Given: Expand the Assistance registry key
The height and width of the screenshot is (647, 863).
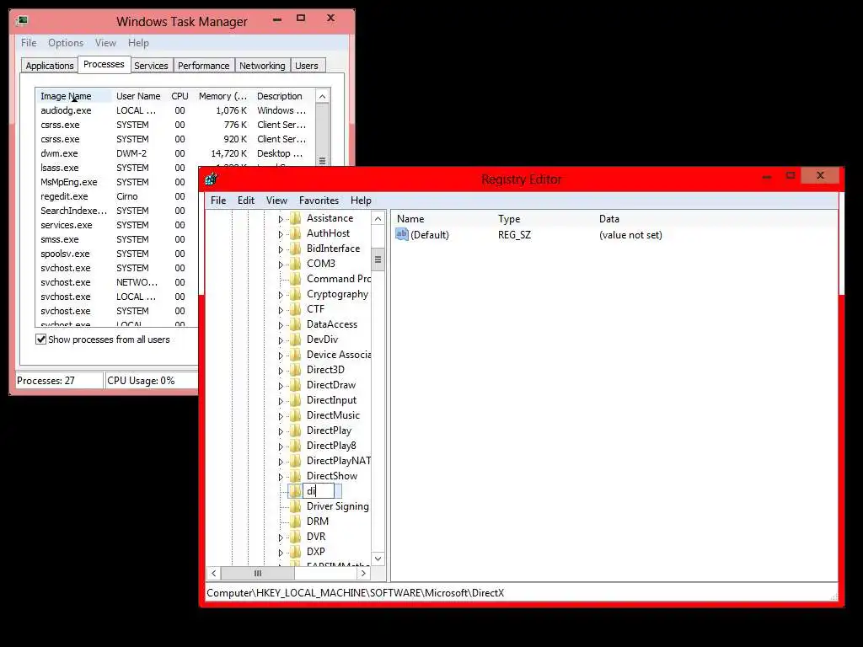Looking at the screenshot, I should pos(281,219).
